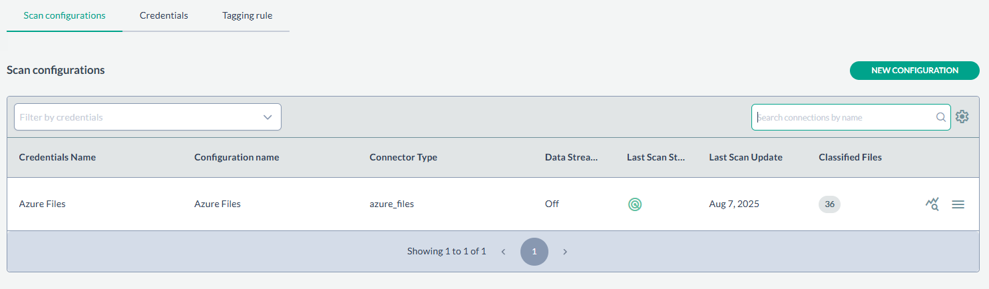
Task: Switch to the Tagging rule tab
Action: 248,15
